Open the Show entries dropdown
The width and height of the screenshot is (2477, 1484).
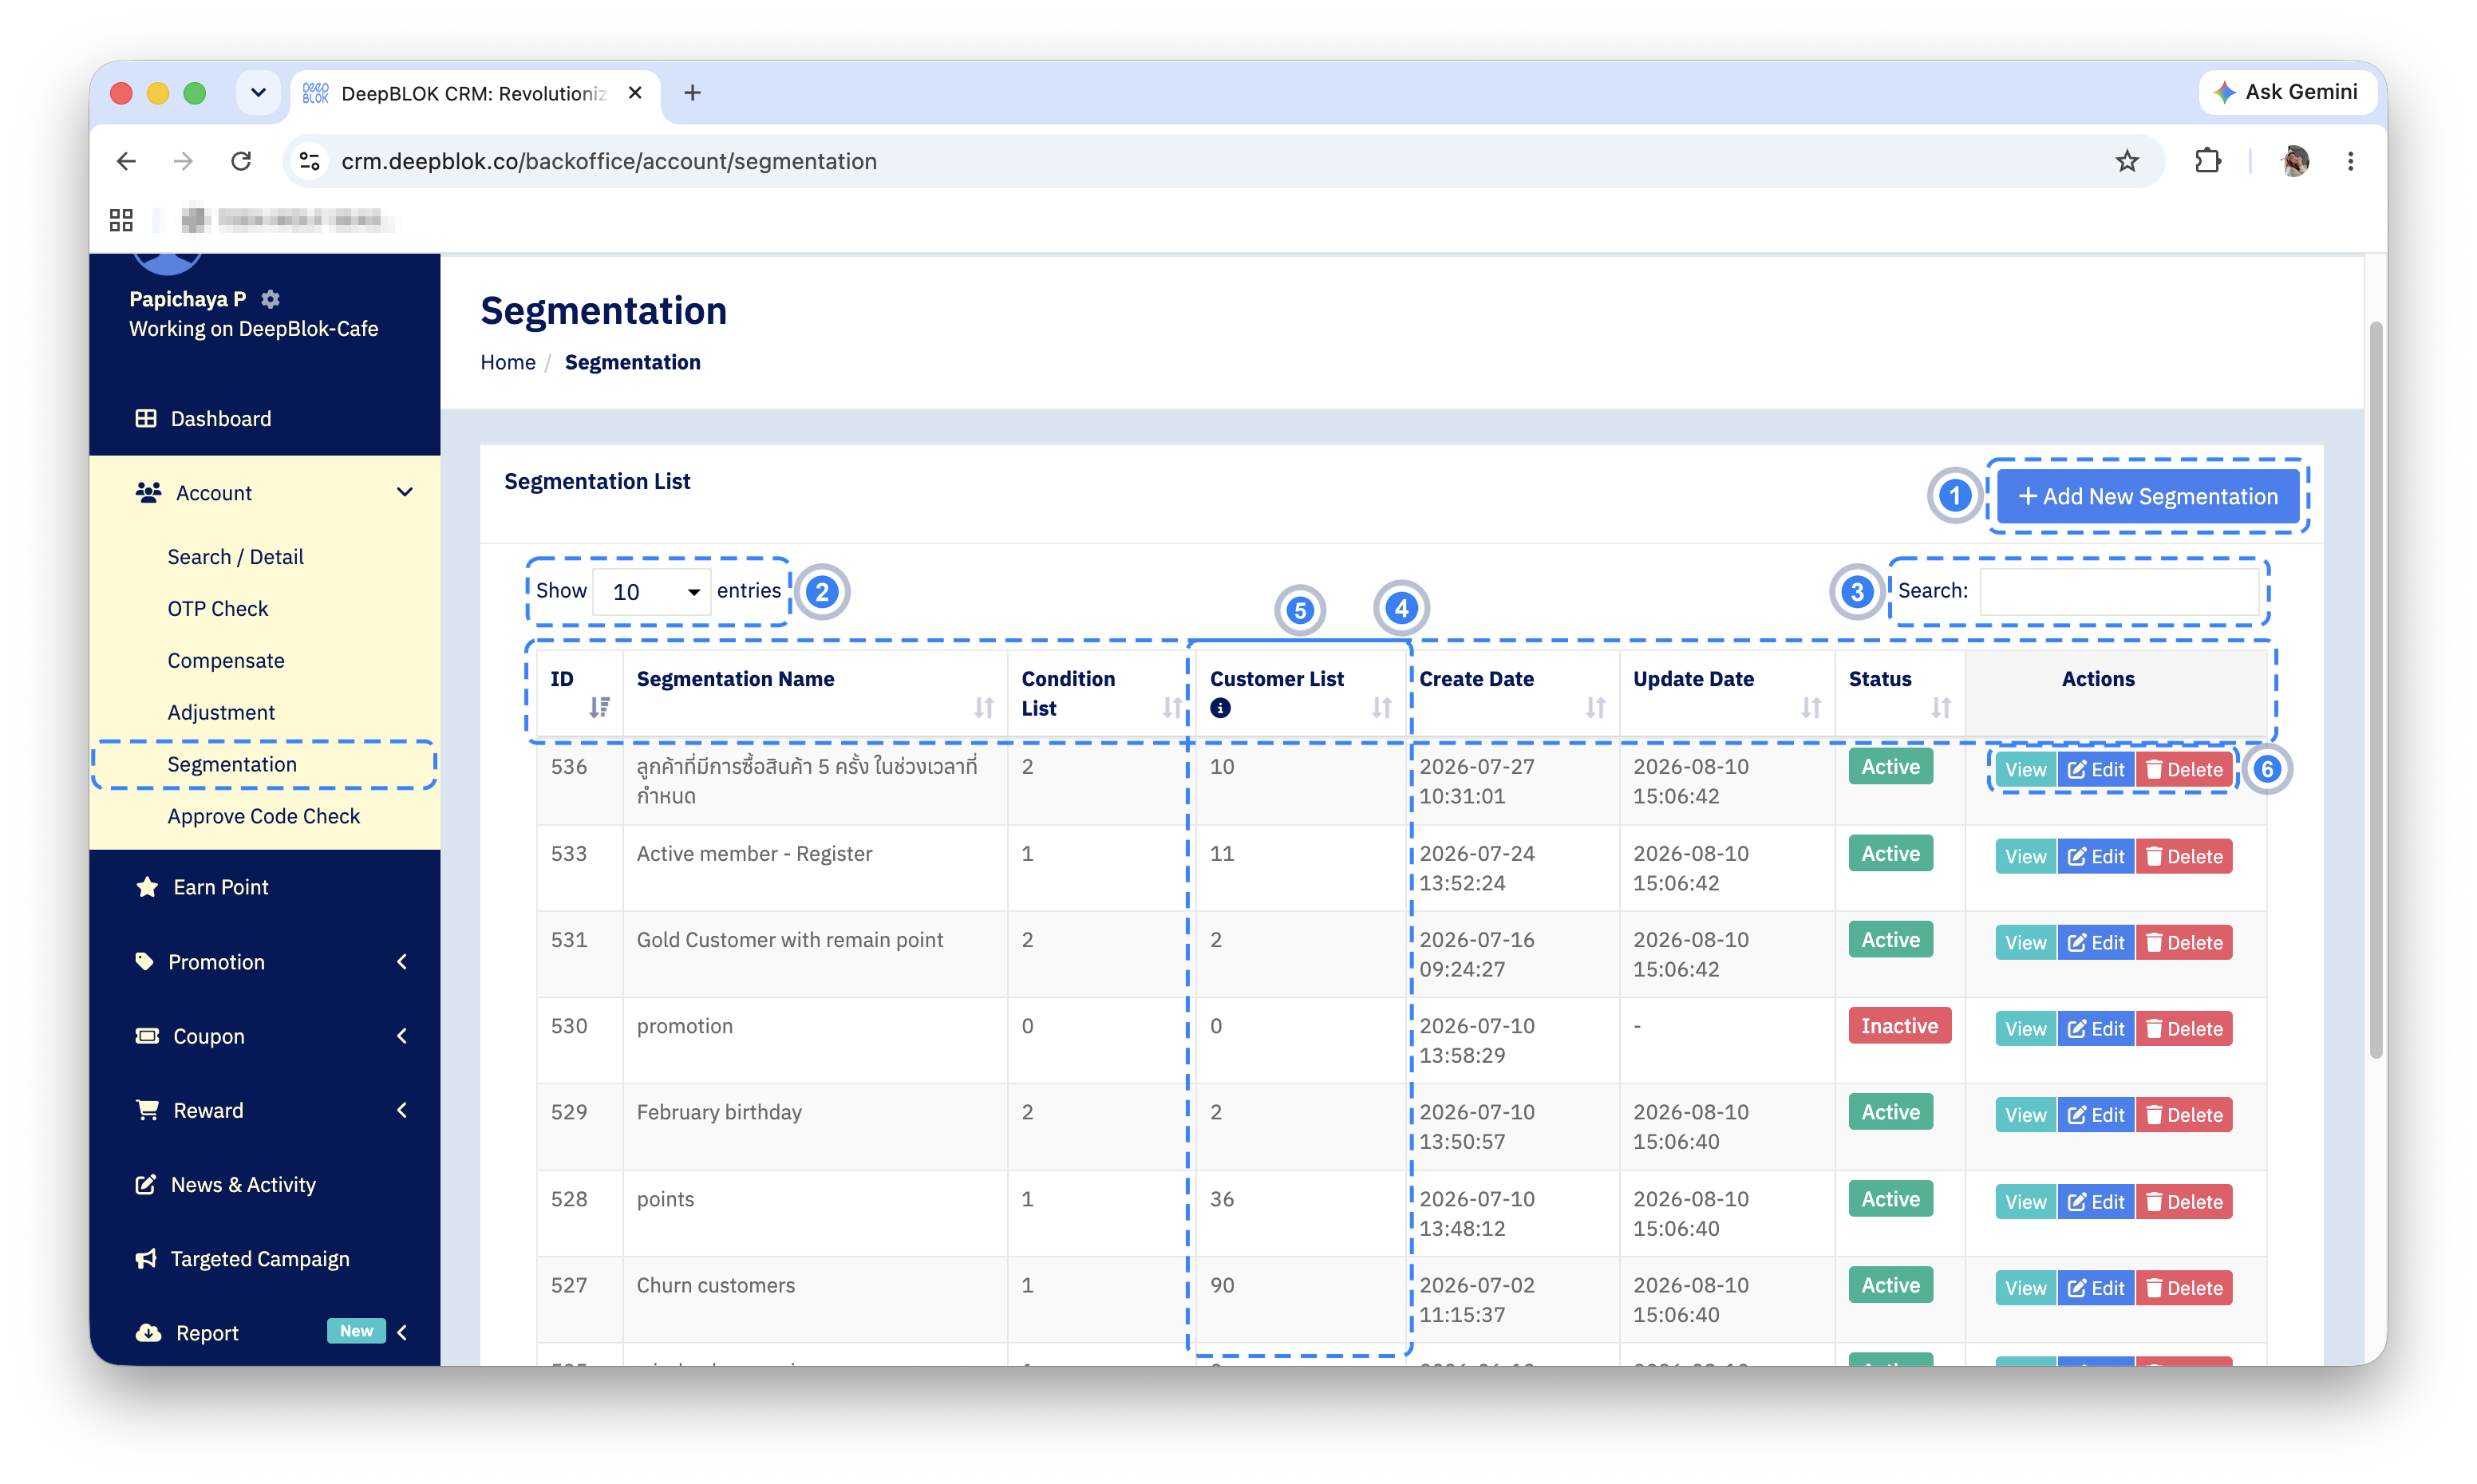click(x=652, y=592)
